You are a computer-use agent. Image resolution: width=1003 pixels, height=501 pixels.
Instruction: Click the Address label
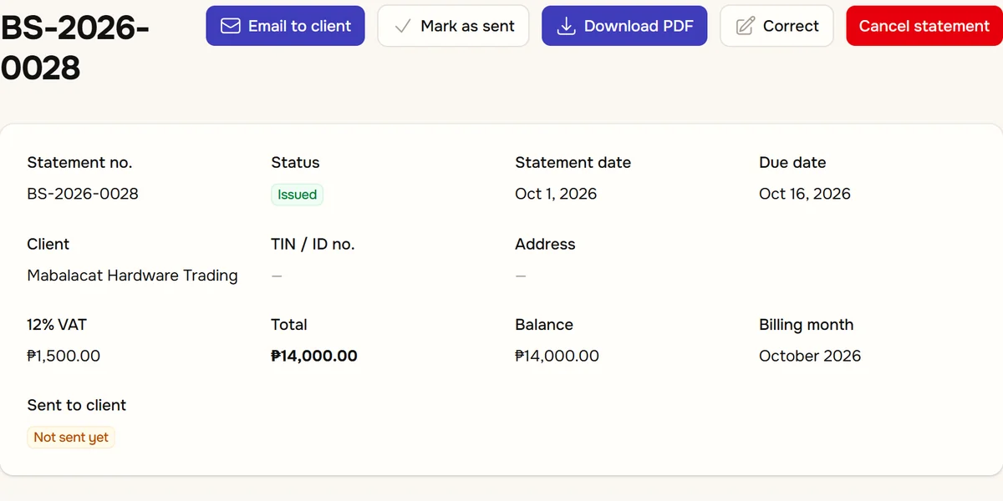pyautogui.click(x=545, y=244)
